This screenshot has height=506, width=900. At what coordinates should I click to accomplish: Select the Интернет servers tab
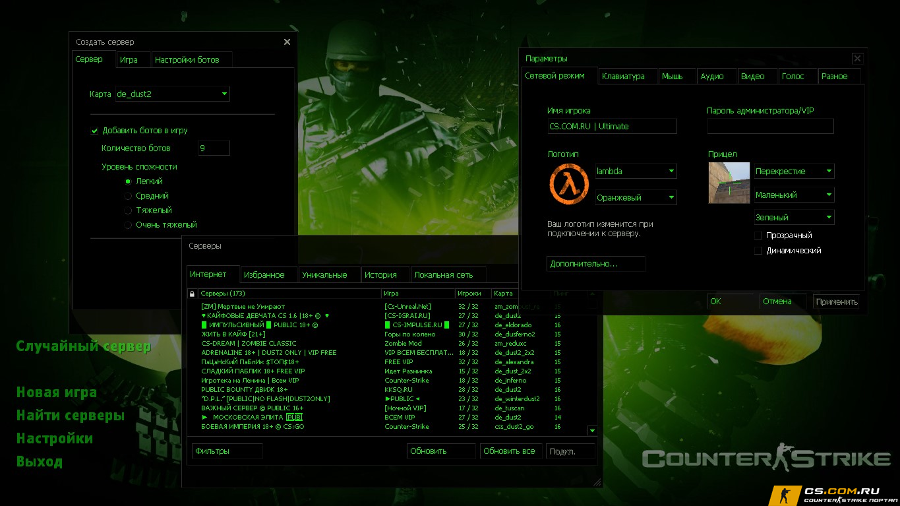coord(213,274)
